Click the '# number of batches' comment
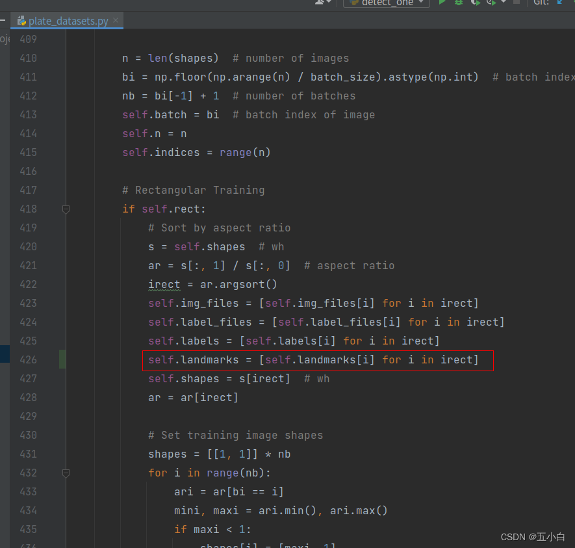The image size is (575, 548). (x=294, y=96)
